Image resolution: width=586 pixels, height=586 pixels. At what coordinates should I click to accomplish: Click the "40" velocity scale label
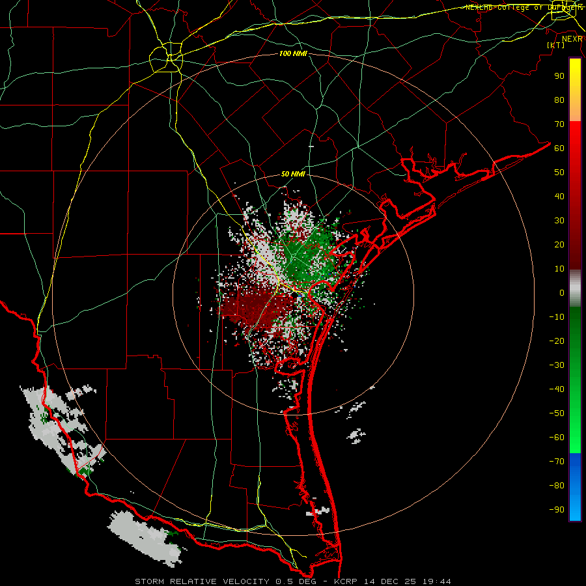click(559, 196)
